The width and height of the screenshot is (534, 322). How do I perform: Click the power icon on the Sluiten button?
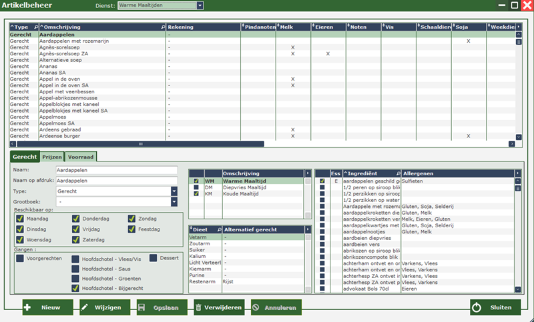pyautogui.click(x=476, y=307)
